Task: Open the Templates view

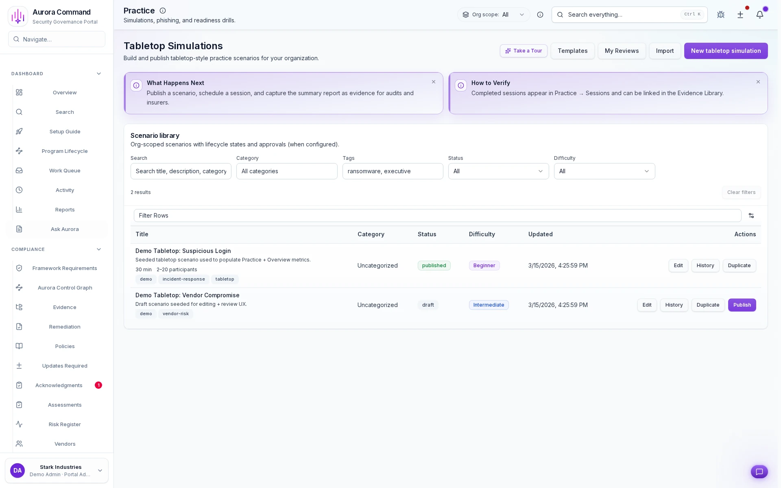Action: (572, 51)
